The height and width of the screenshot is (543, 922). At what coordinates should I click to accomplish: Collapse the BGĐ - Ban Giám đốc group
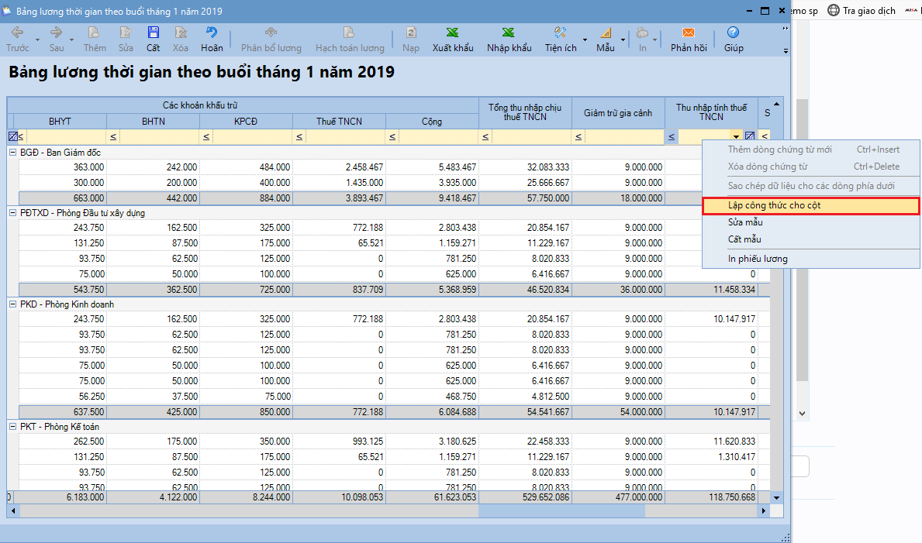[x=12, y=153]
